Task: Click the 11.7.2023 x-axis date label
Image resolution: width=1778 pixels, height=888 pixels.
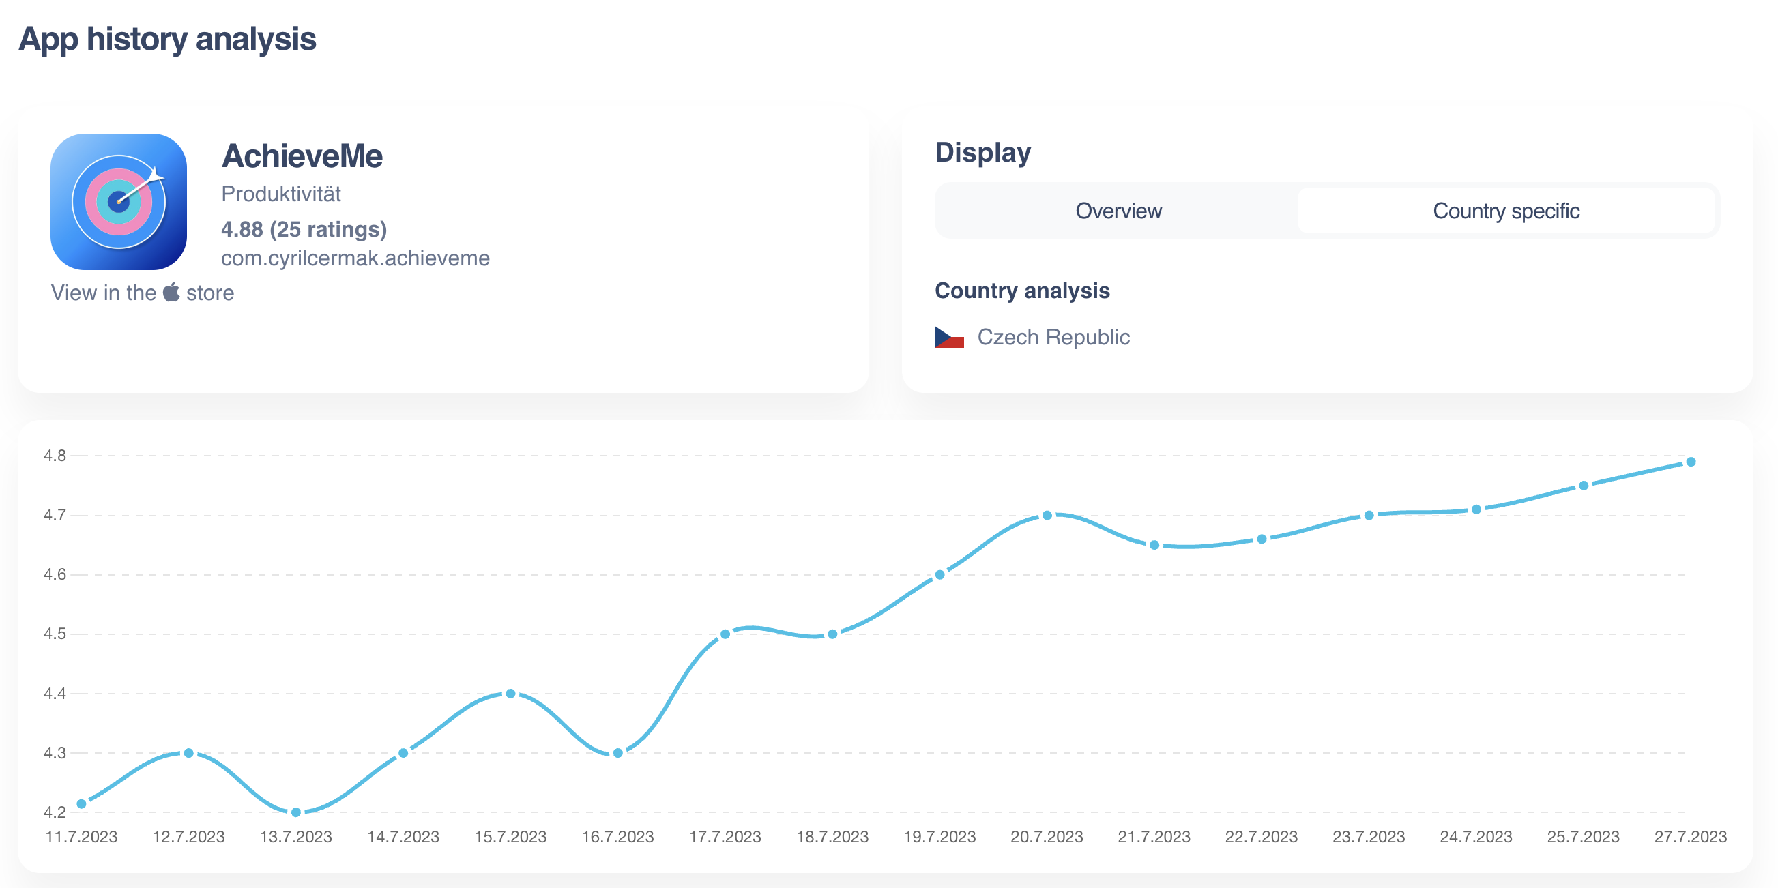Action: click(81, 837)
